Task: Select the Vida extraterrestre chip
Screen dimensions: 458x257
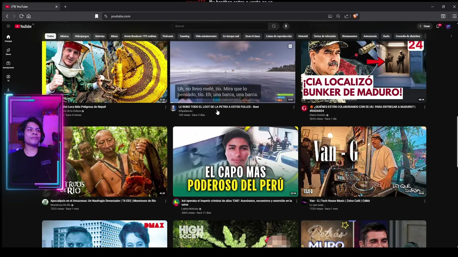Action: coord(206,36)
